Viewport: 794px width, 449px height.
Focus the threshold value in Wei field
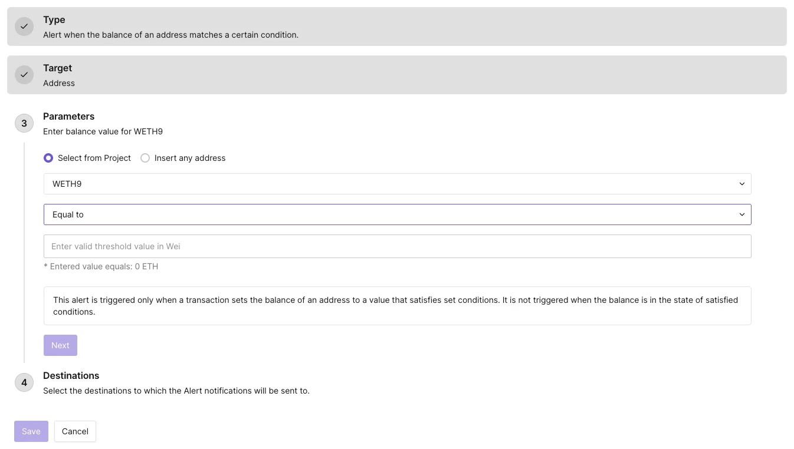(397, 246)
